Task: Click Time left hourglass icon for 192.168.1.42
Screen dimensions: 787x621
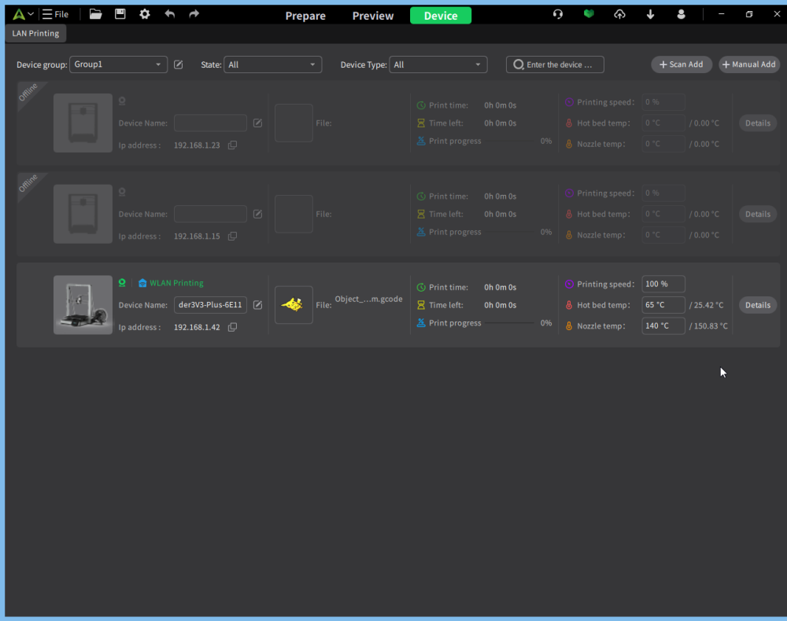Action: [x=421, y=305]
